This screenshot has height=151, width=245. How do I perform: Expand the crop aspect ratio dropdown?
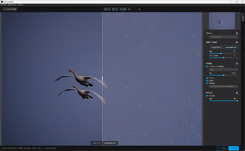tap(223, 86)
